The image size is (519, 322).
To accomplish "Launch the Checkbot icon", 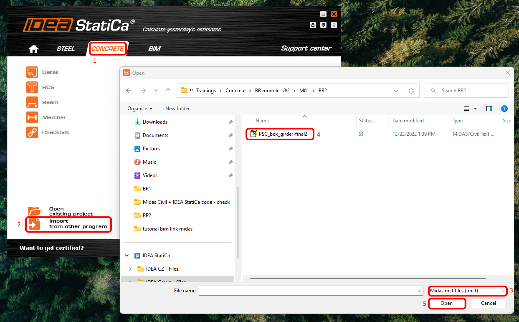I will (x=32, y=132).
